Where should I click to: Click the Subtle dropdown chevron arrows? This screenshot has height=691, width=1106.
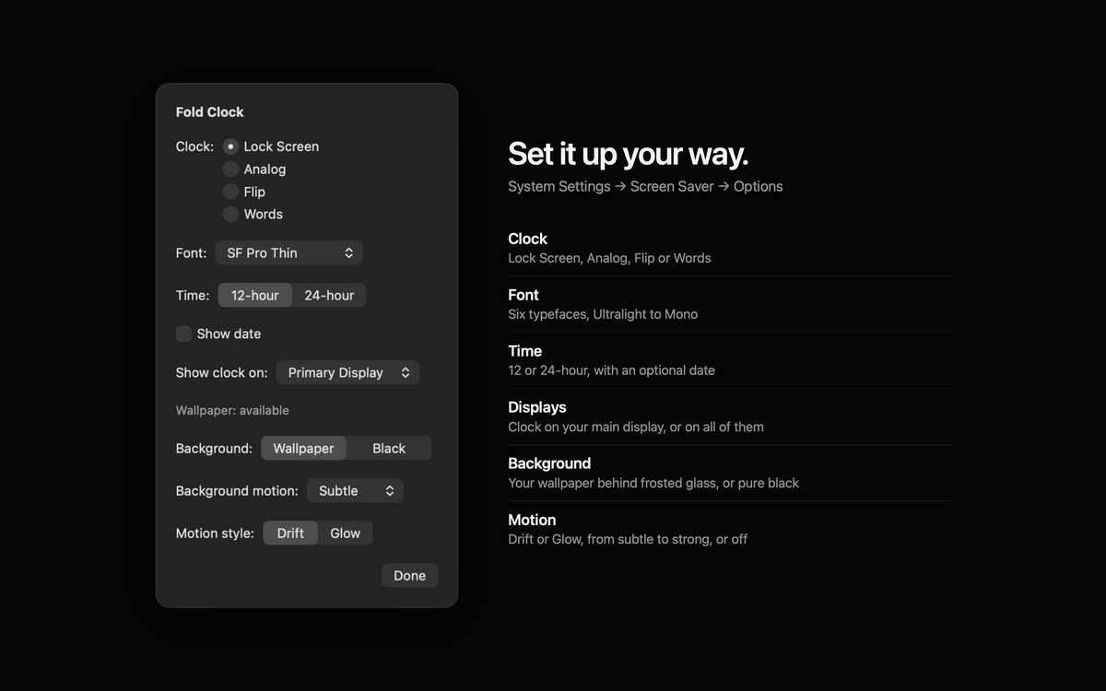tap(389, 491)
